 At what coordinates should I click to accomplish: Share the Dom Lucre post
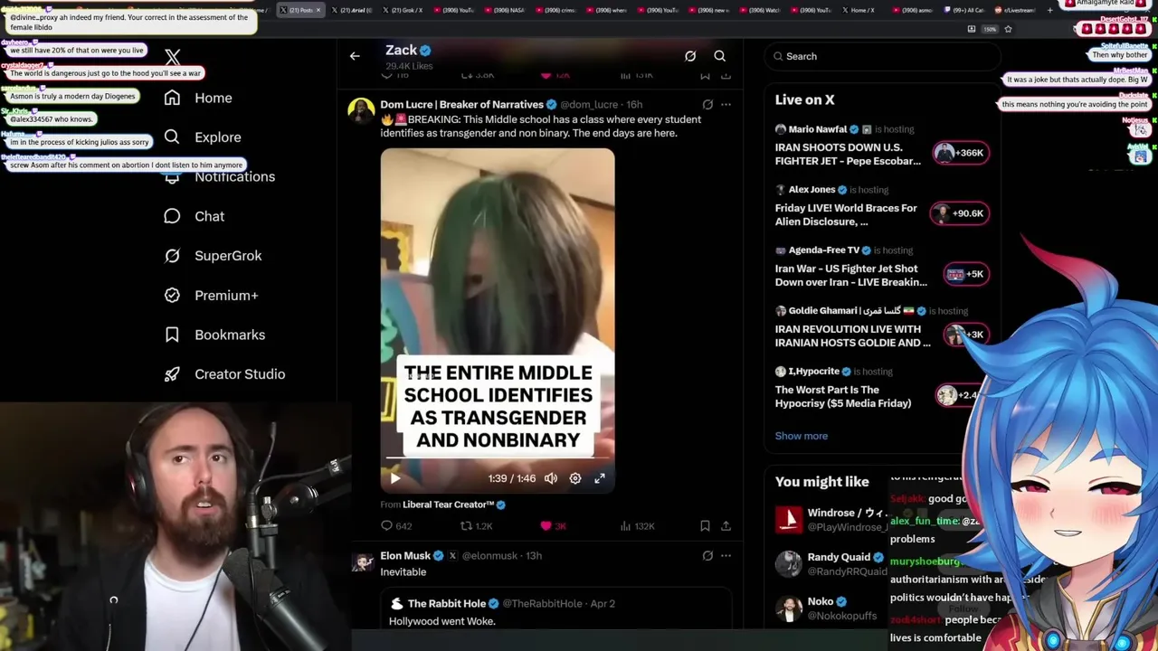pyautogui.click(x=726, y=526)
